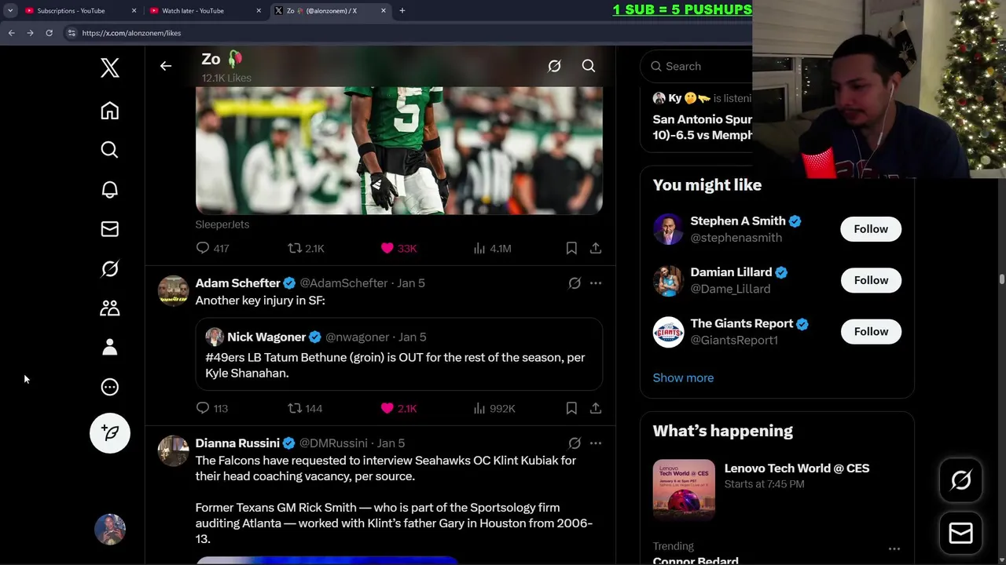Open Stephen A Smith suggested profile

click(x=738, y=221)
